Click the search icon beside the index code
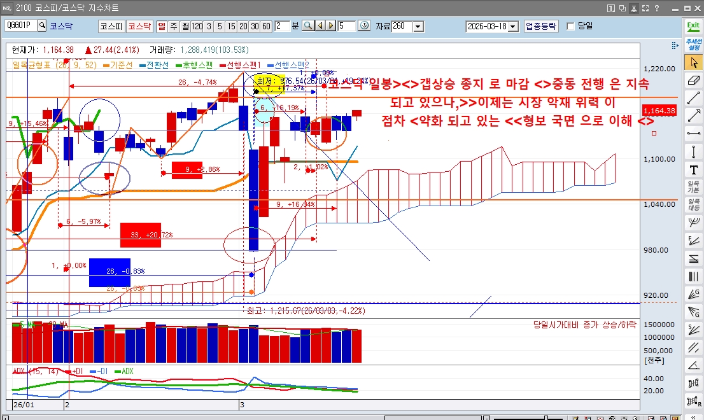 (x=42, y=26)
